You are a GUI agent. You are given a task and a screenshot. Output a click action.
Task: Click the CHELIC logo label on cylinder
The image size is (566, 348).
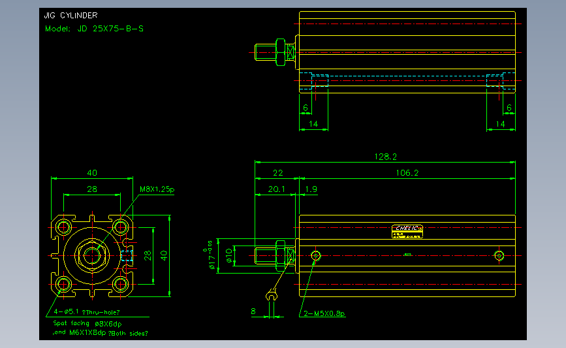pos(407,231)
